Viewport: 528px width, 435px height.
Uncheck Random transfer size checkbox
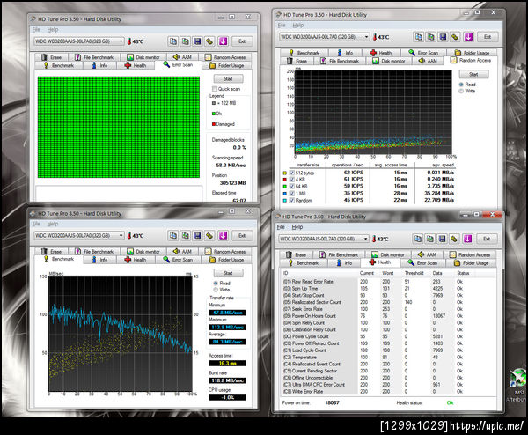pyautogui.click(x=292, y=200)
